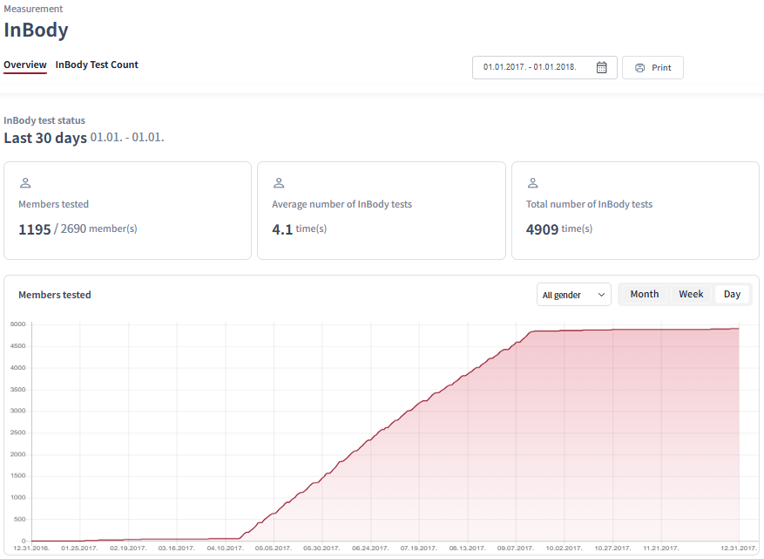Click the 03.16.2017. x-axis date label
The width and height of the screenshot is (764, 559).
(x=176, y=549)
